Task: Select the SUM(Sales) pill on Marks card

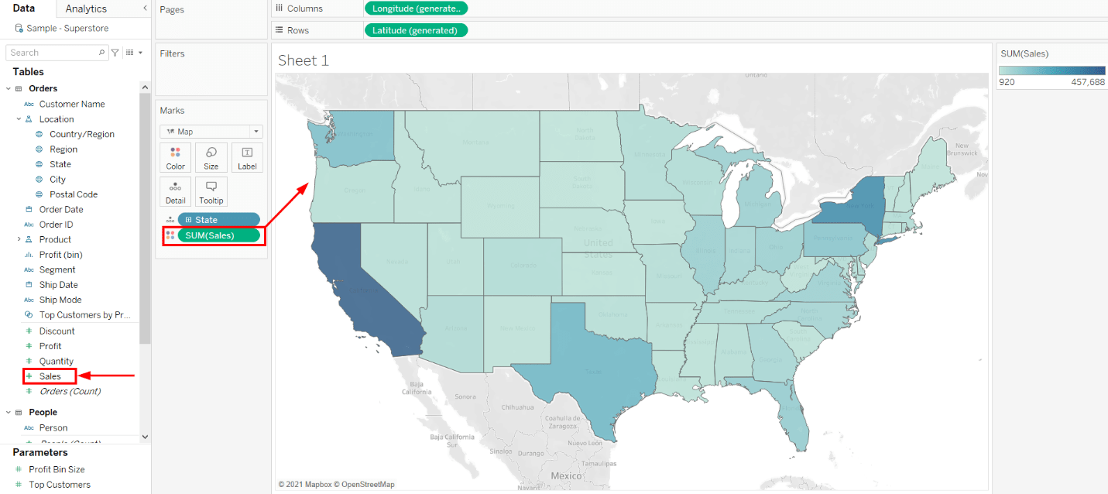Action: point(218,235)
